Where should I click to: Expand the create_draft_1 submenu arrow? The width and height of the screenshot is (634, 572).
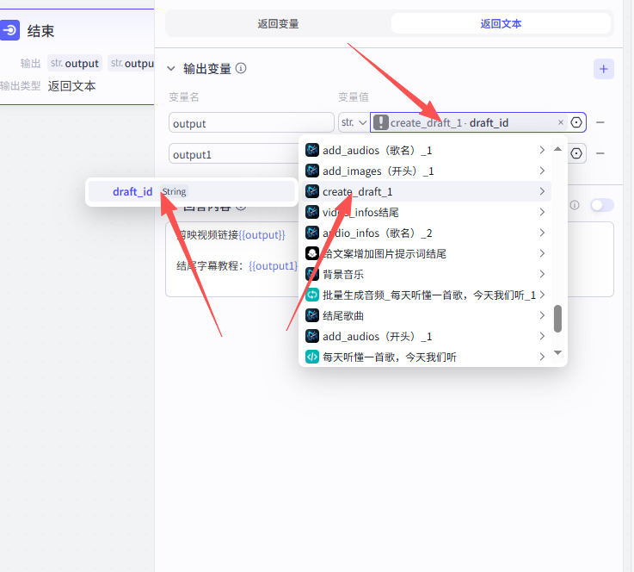click(542, 191)
